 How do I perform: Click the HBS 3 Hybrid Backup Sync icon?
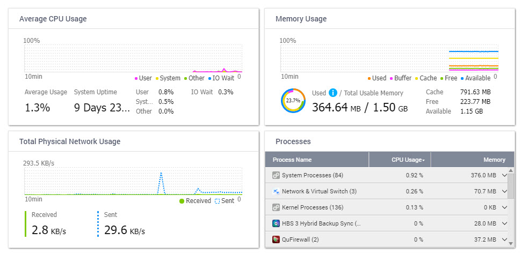276,223
